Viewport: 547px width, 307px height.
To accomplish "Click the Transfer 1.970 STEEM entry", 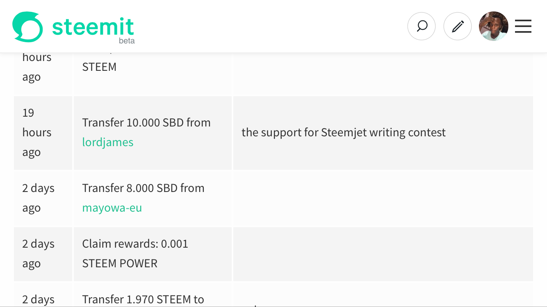I will tap(143, 300).
